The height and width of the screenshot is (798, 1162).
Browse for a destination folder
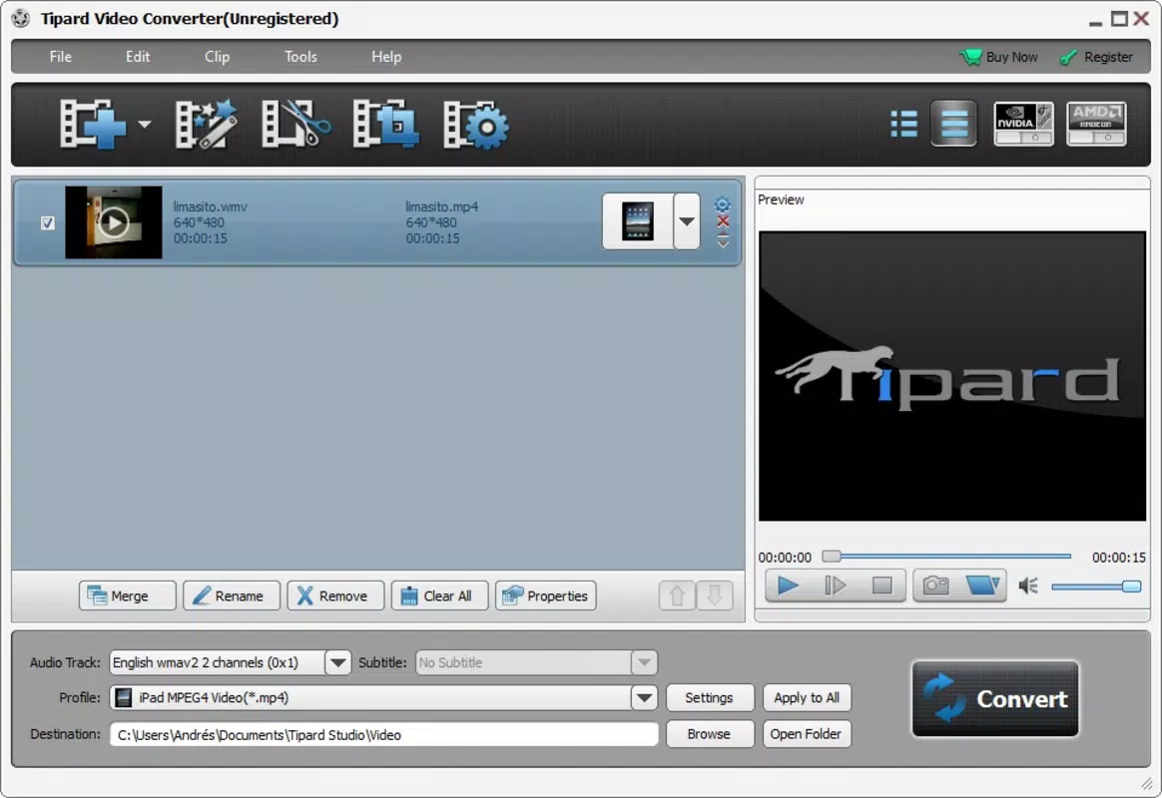click(709, 733)
